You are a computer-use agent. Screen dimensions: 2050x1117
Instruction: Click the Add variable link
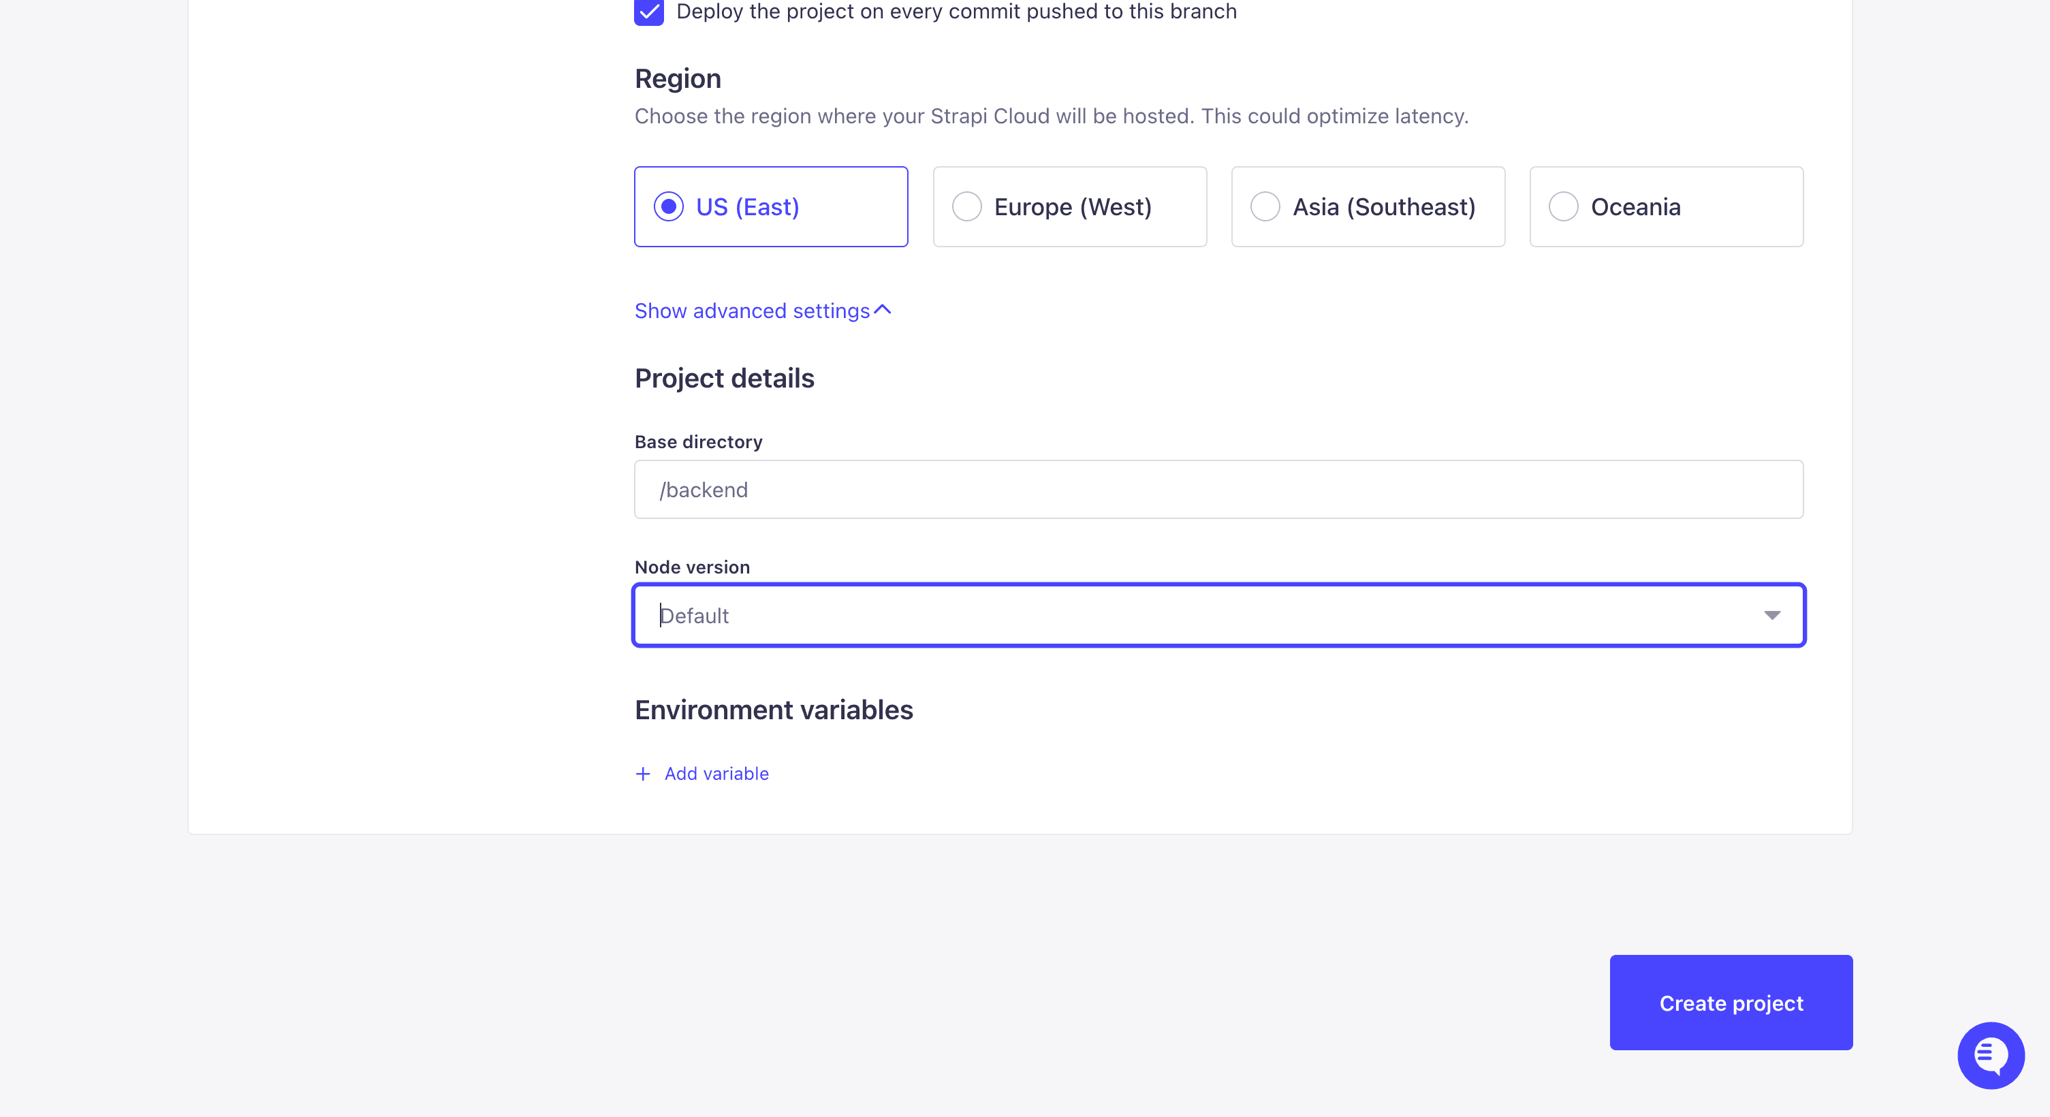(x=716, y=773)
